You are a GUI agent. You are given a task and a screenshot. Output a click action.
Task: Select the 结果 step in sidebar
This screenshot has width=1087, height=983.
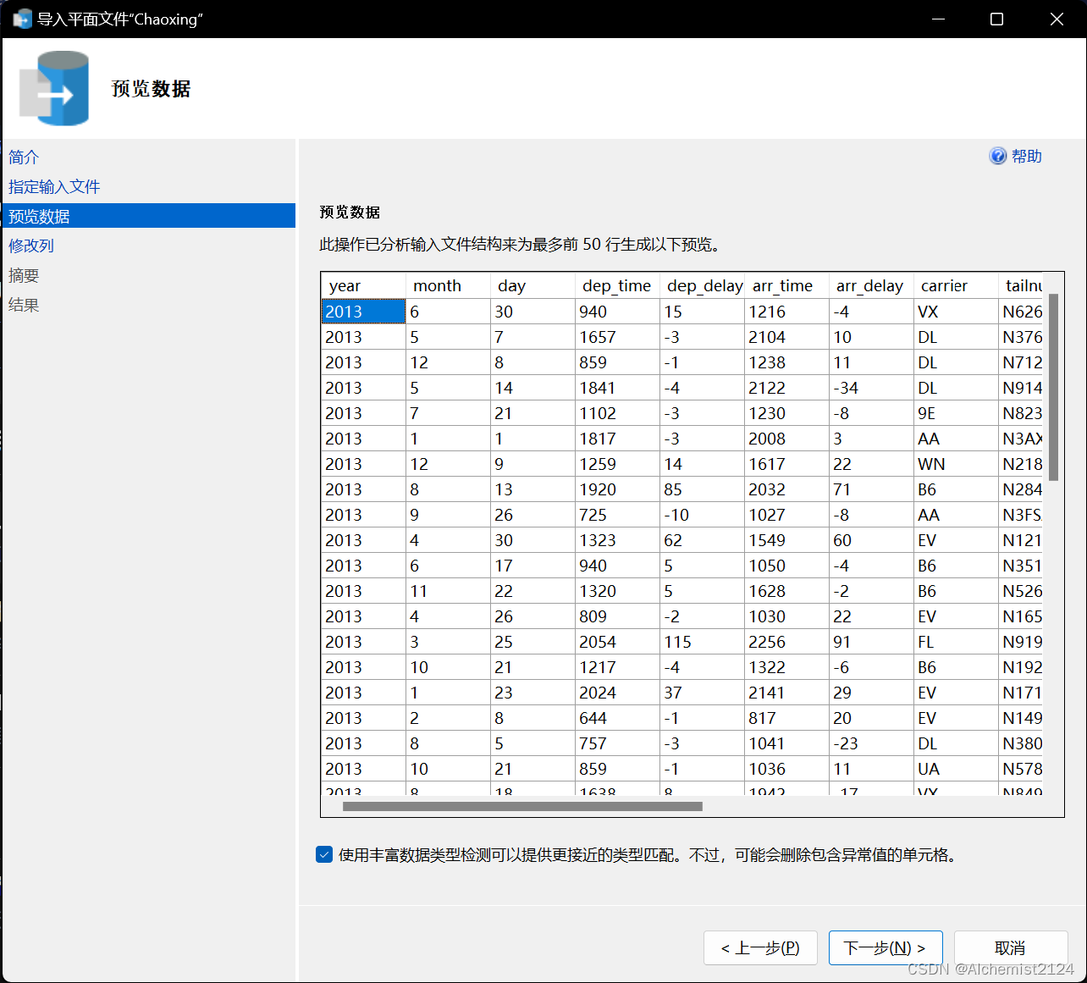(x=24, y=304)
